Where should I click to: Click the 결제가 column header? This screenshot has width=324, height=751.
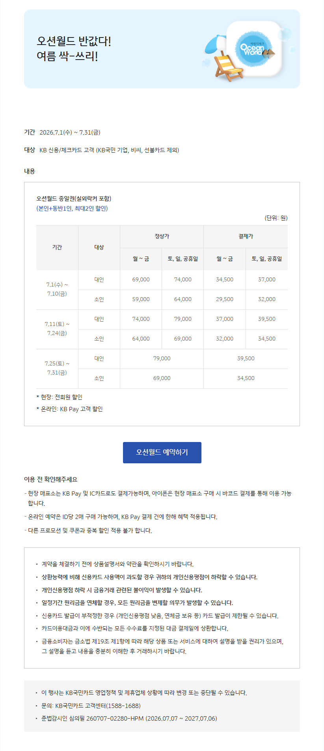[246, 236]
